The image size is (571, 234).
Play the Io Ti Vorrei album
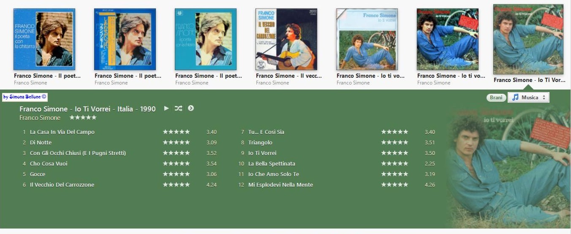click(166, 108)
